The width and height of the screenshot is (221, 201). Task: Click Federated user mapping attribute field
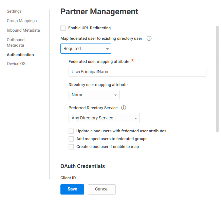pyautogui.click(x=137, y=72)
